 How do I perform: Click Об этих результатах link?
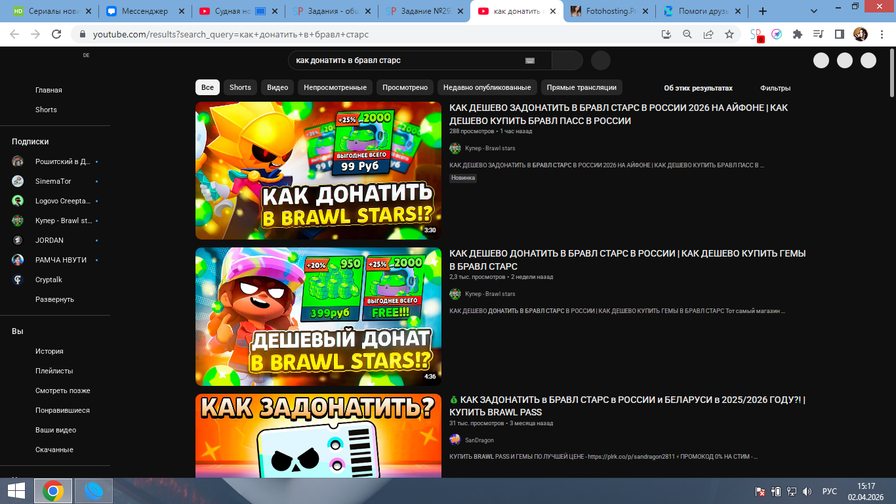699,88
